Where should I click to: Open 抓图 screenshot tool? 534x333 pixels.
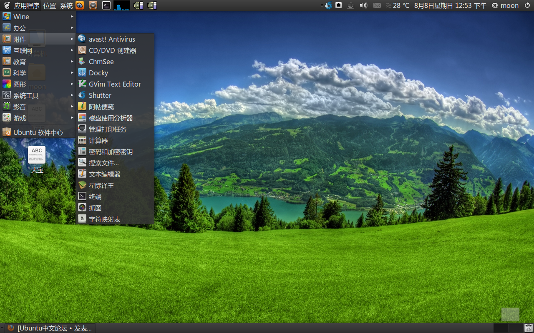click(x=115, y=208)
